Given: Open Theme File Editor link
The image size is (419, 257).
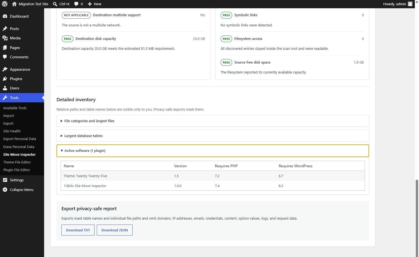Looking at the screenshot, I should pos(17,162).
